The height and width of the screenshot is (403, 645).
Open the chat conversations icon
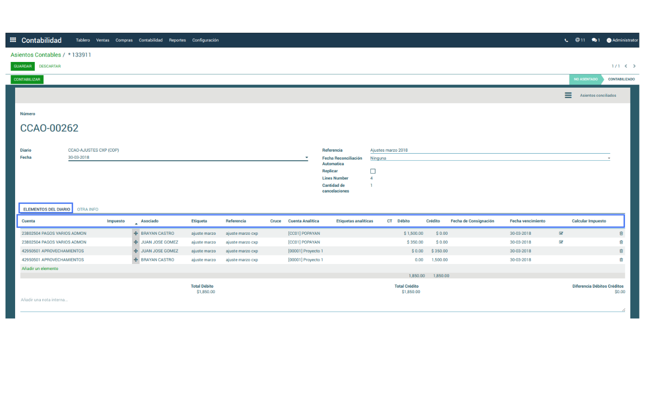595,40
